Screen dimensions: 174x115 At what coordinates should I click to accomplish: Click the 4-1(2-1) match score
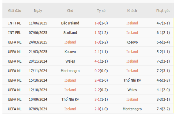pos(101,61)
